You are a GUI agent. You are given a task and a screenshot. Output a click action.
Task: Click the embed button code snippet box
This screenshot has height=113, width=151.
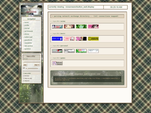(87, 79)
